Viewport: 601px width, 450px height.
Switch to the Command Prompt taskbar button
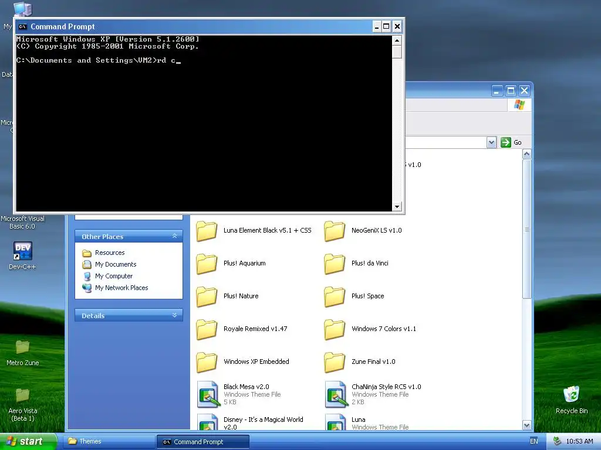point(202,442)
